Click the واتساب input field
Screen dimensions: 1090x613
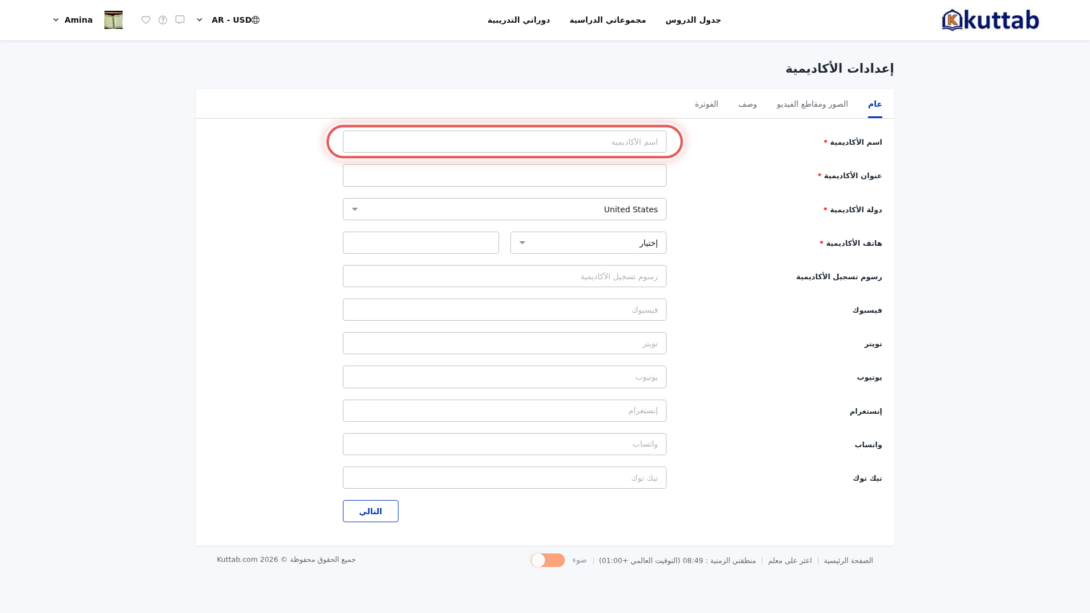[505, 444]
